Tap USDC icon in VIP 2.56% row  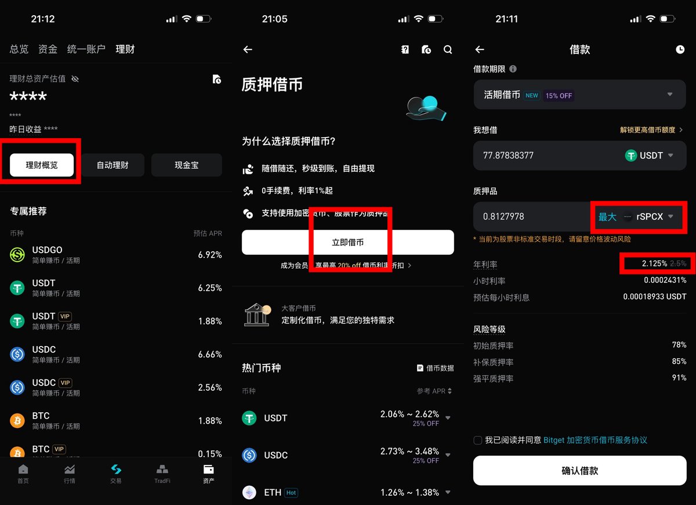[17, 387]
